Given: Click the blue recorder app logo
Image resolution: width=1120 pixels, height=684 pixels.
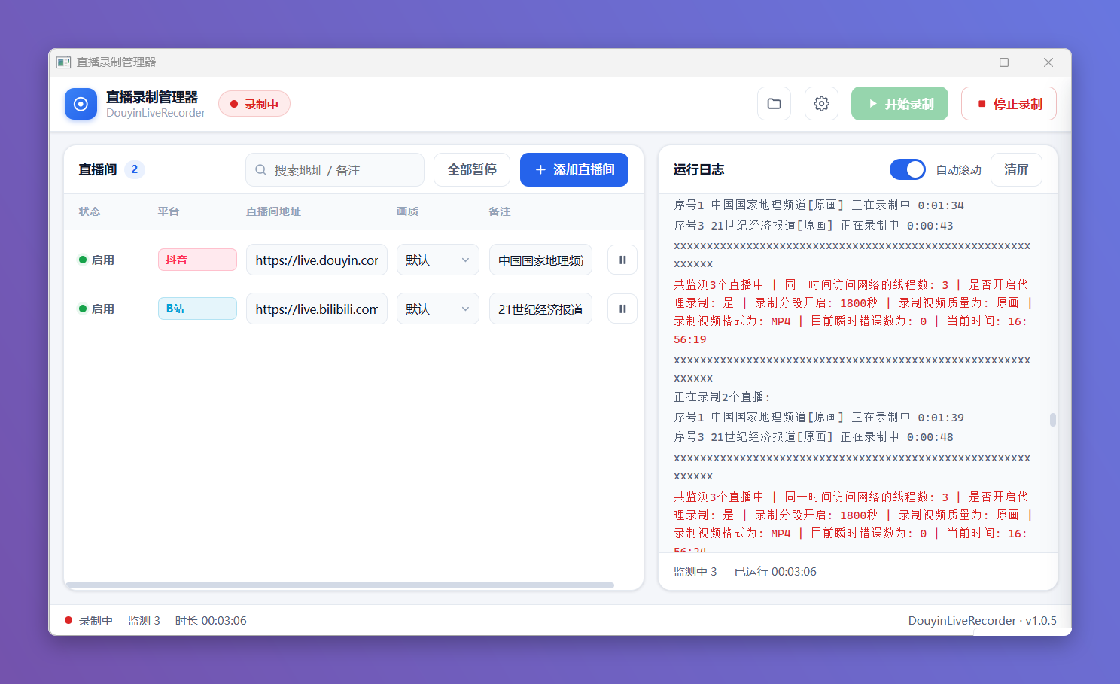Looking at the screenshot, I should tap(81, 104).
